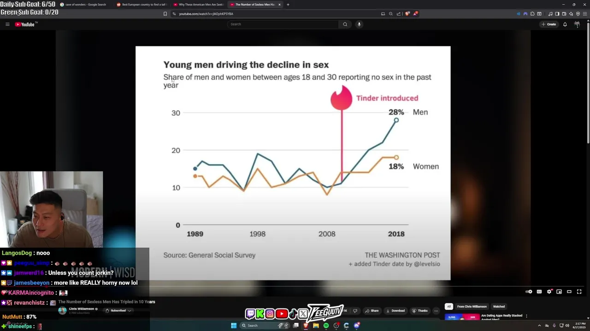Open the YouTube hamburger guide menu
Viewport: 590px width, 331px height.
[x=7, y=24]
